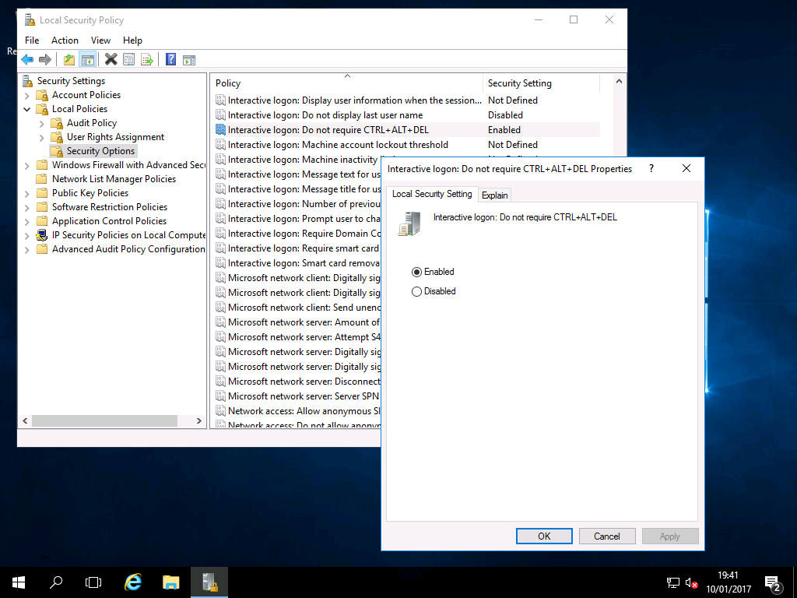Open the Help menu
797x598 pixels.
coord(132,40)
